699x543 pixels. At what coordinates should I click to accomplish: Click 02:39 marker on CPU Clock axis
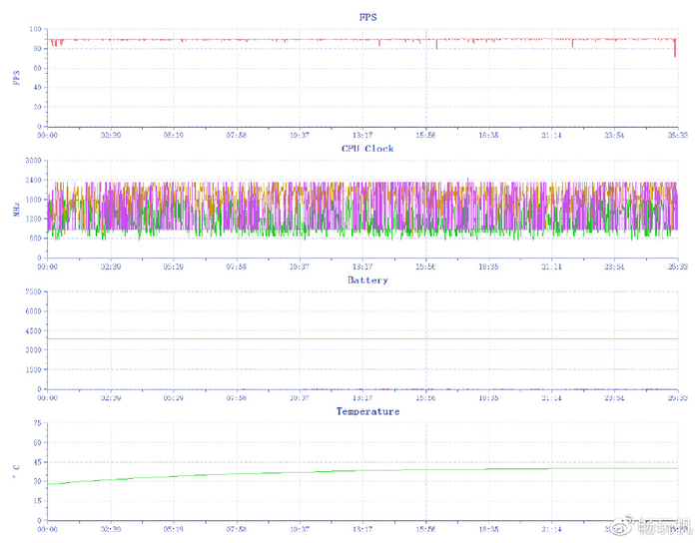110,267
